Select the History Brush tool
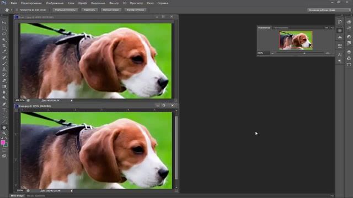Viewport: 353px width, 198px height. pyautogui.click(x=4, y=75)
